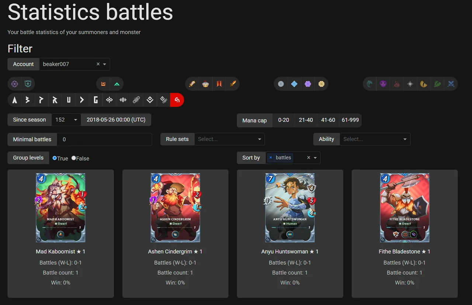This screenshot has height=305, width=472.
Task: Open the Anyu Huntswoman card thumbnail
Action: (290, 208)
